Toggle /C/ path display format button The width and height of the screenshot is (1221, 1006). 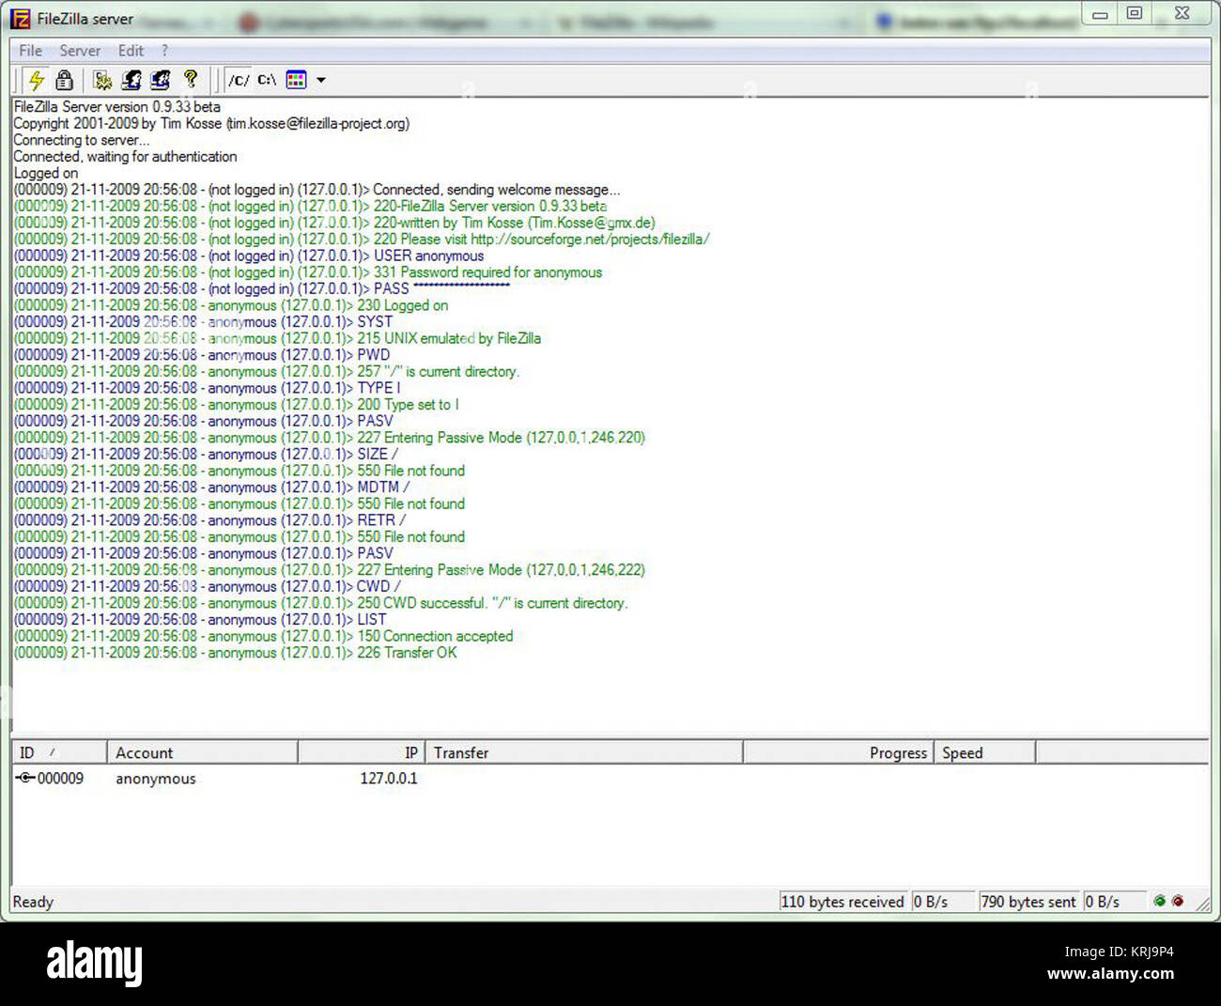click(x=240, y=80)
